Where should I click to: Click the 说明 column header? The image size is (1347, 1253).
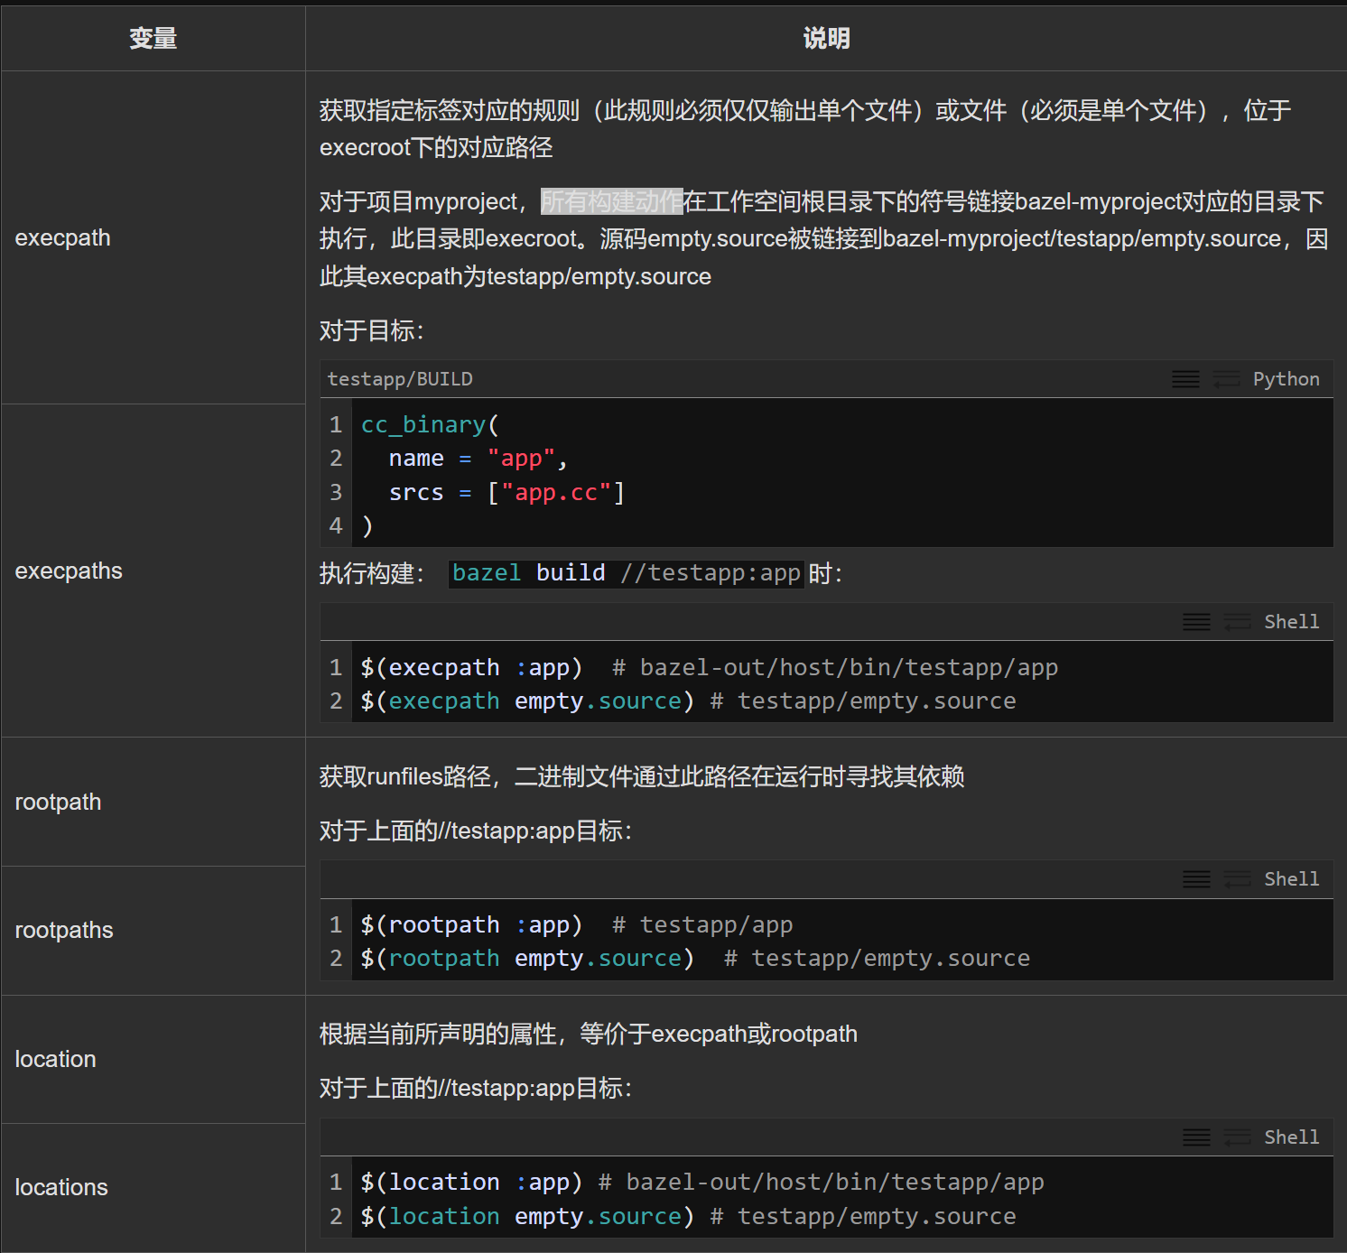[826, 38]
